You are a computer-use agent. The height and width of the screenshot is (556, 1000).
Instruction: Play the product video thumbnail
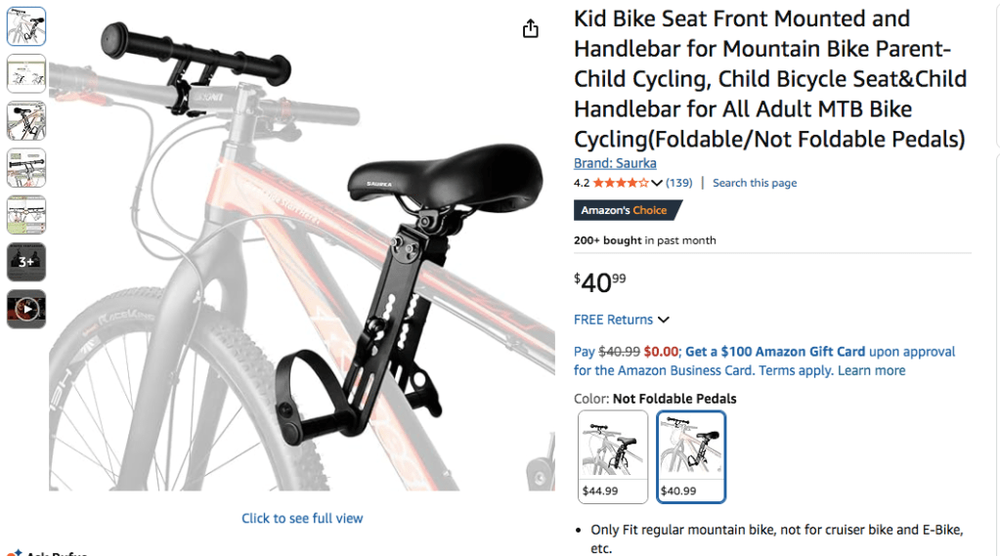pyautogui.click(x=26, y=310)
